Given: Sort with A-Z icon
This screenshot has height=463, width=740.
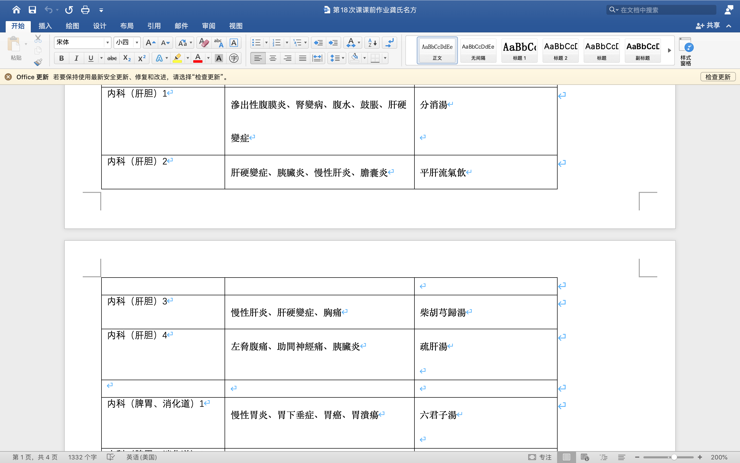Looking at the screenshot, I should pos(372,43).
